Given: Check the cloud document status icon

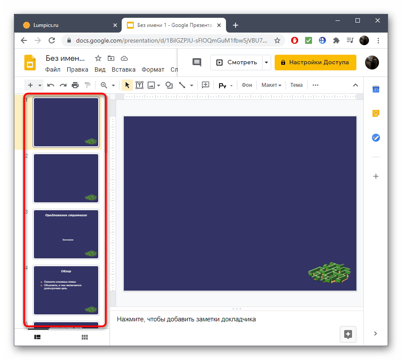Looking at the screenshot, I should (124, 59).
